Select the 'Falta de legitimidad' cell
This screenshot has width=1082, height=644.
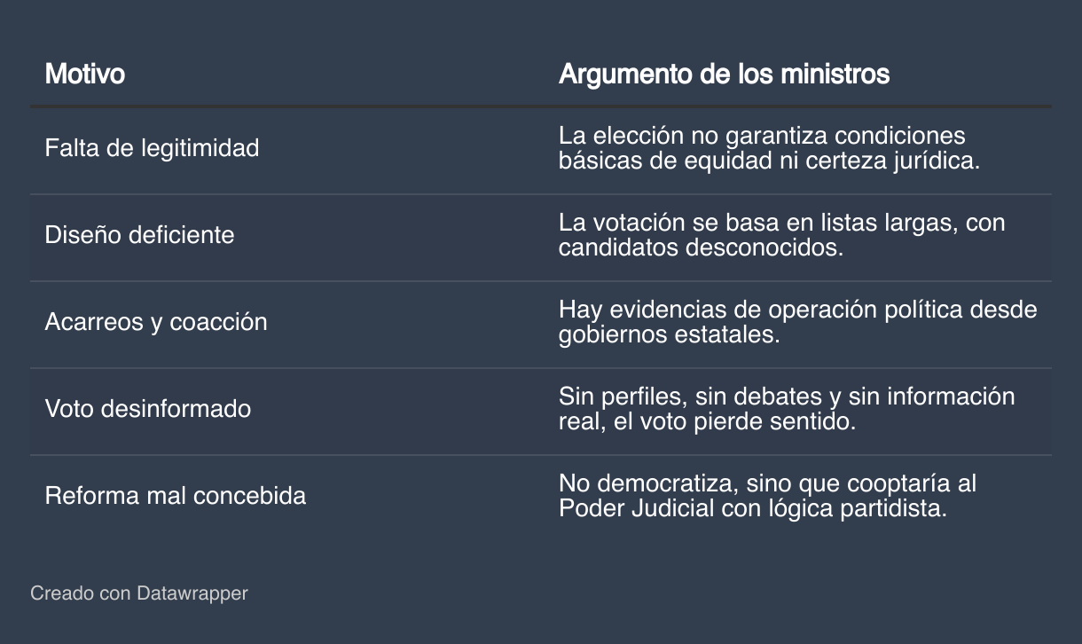(x=152, y=148)
